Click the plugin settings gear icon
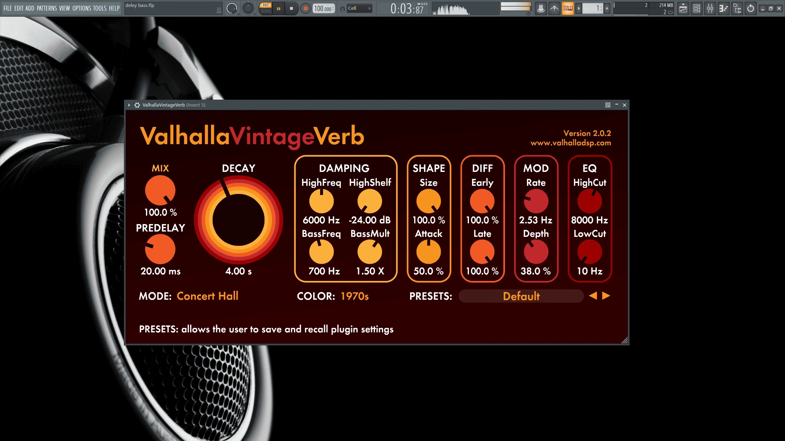This screenshot has height=441, width=785. [x=137, y=105]
